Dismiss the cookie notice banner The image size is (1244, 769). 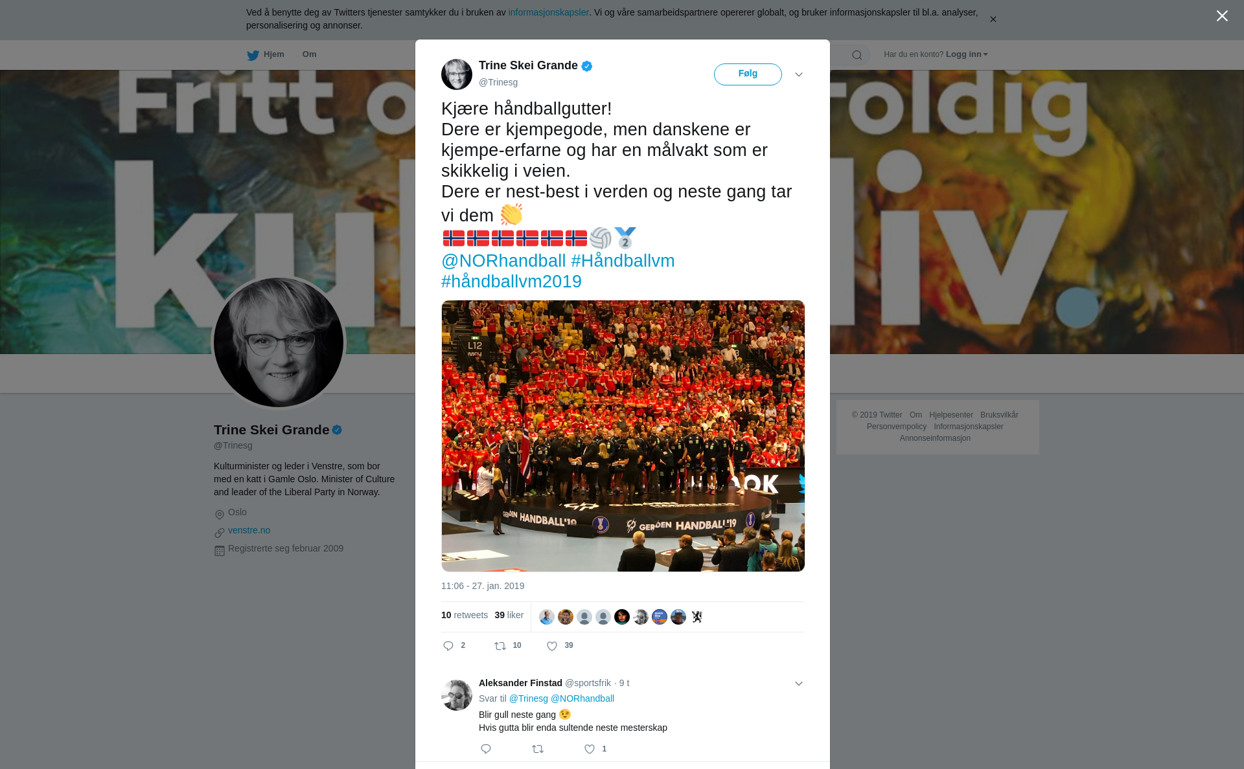point(993,19)
